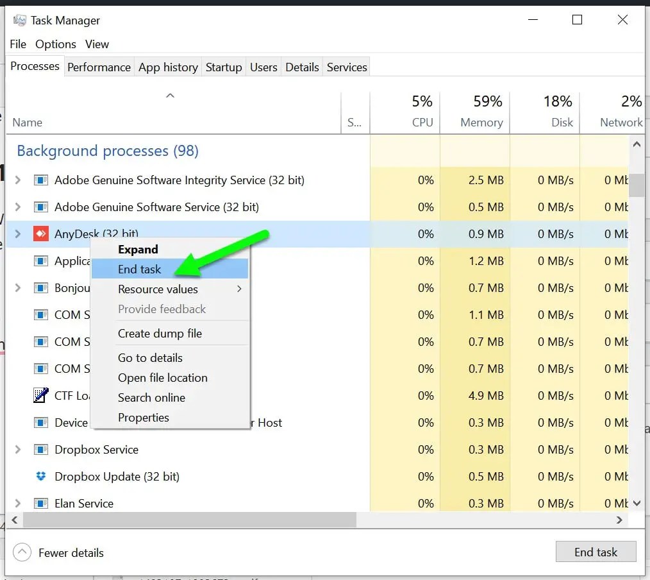Open the View menu
Viewport: 650px width, 580px height.
pyautogui.click(x=97, y=44)
